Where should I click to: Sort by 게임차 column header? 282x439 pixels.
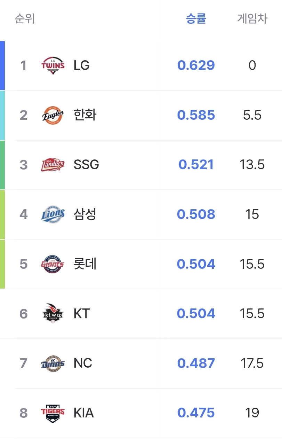coord(252,18)
